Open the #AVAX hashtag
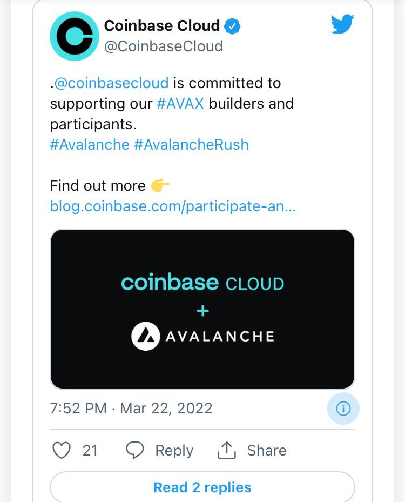Screen dimensions: 405x502 pos(180,103)
